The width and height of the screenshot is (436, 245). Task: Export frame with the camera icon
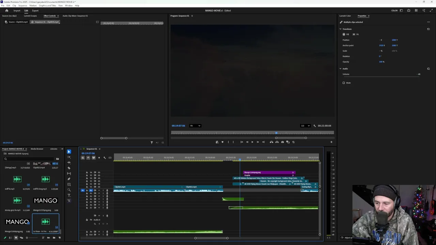pos(282,142)
